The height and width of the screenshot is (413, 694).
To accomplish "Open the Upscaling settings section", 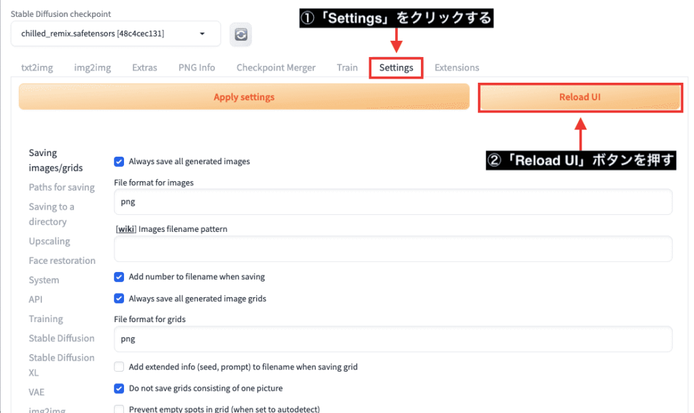I will [49, 241].
